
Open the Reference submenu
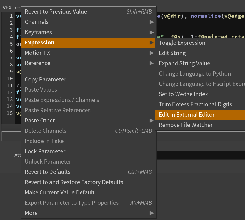[89, 63]
